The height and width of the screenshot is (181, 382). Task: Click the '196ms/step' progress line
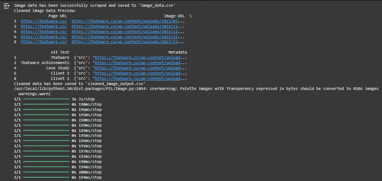pos(58,110)
